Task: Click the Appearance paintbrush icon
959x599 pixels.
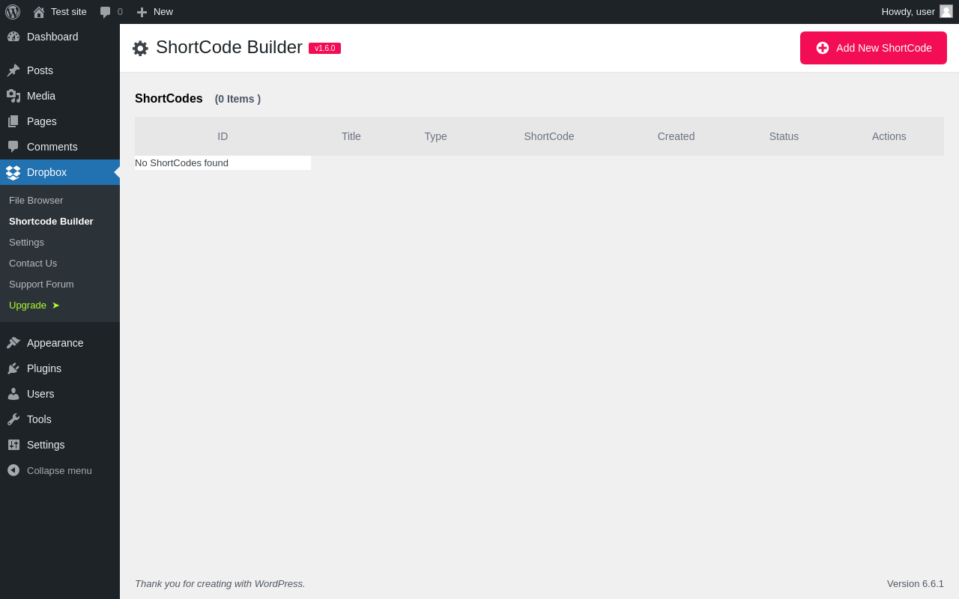Action: 13,343
